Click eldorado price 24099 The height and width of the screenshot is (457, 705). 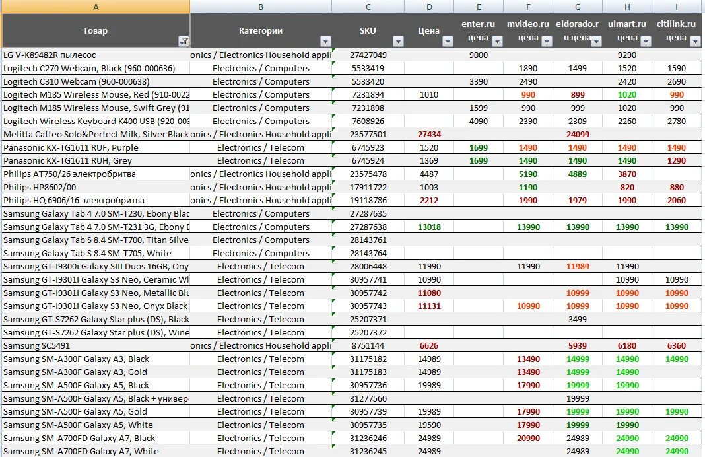click(578, 135)
